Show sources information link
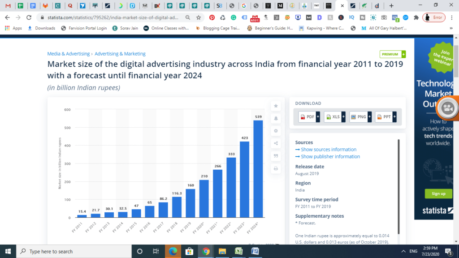 tap(326, 150)
